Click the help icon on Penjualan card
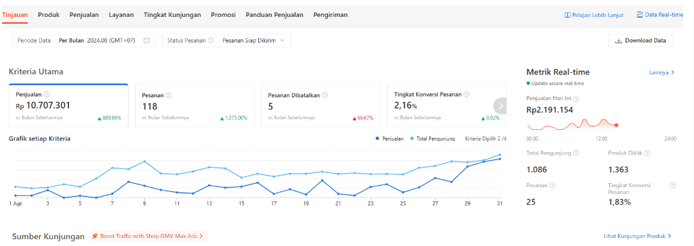 click(47, 94)
